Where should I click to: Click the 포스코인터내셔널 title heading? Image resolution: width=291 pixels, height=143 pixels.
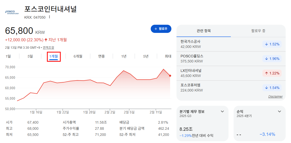click(x=50, y=9)
